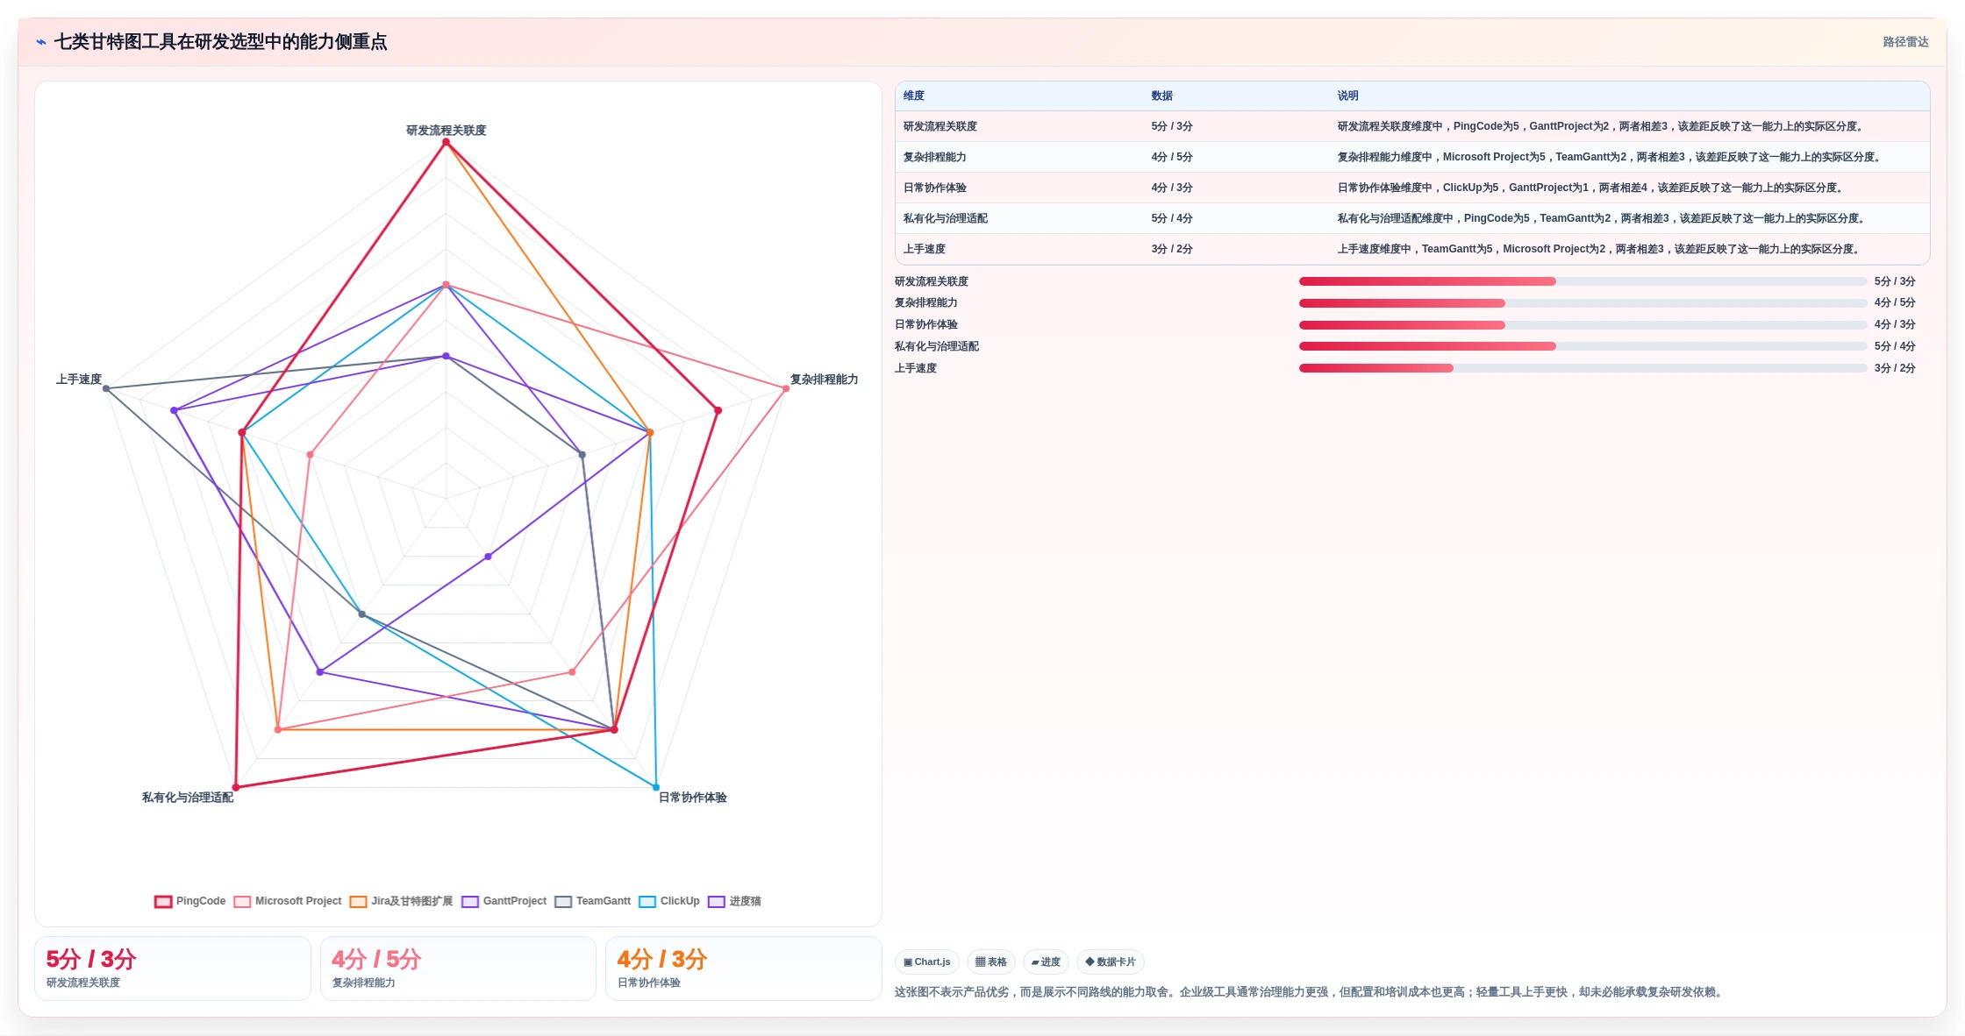Open the 4分 / 5分 stat card
This screenshot has height=1036, width=1965.
coord(458,969)
